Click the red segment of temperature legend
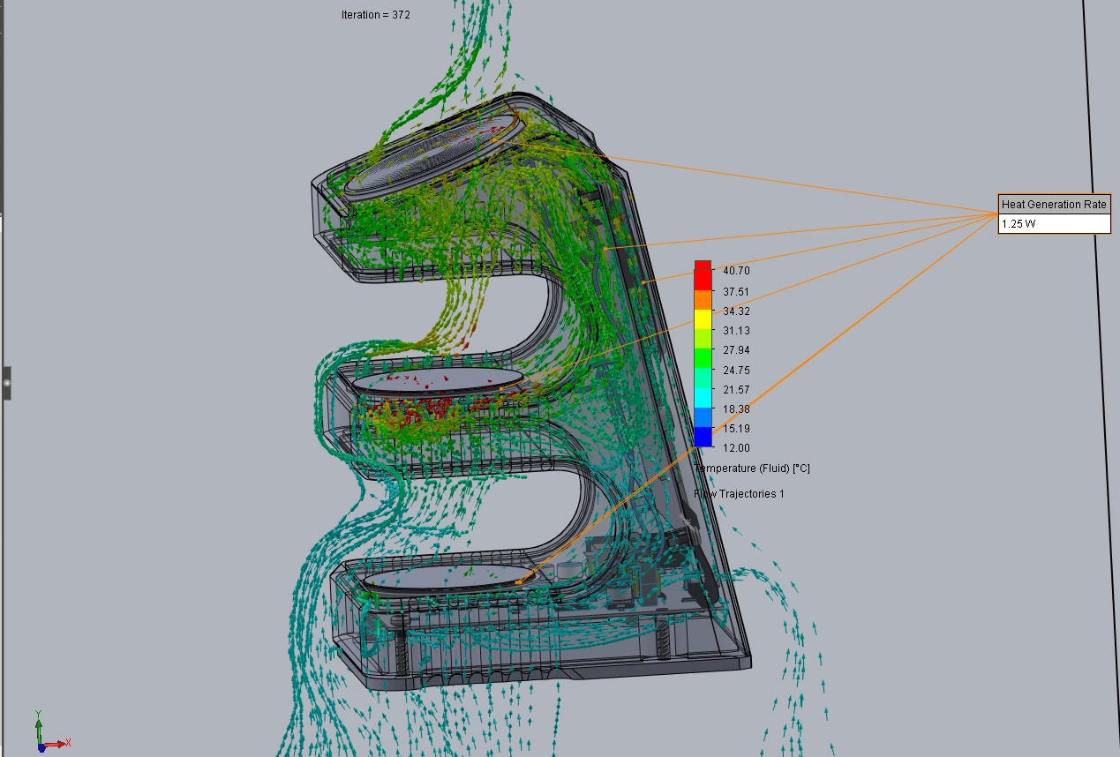 [x=703, y=275]
